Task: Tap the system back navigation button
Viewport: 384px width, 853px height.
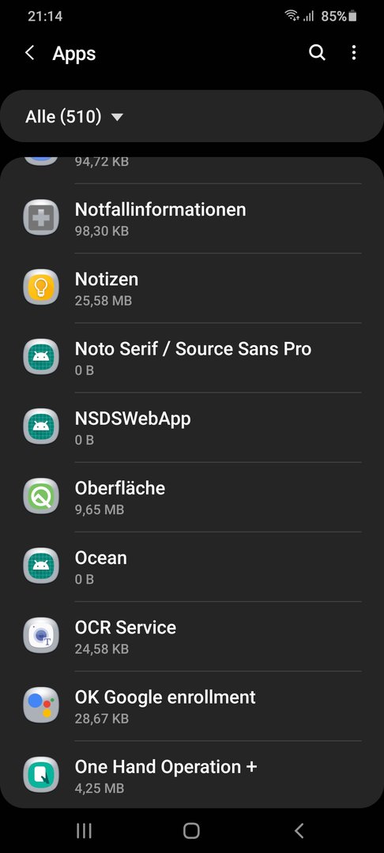Action: pos(299,830)
